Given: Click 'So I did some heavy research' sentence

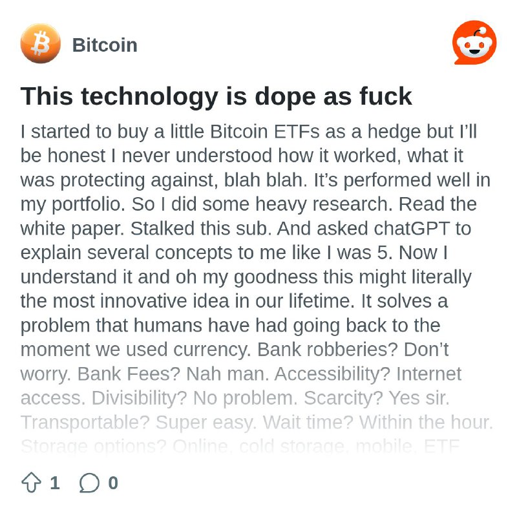Looking at the screenshot, I should coord(262,204).
